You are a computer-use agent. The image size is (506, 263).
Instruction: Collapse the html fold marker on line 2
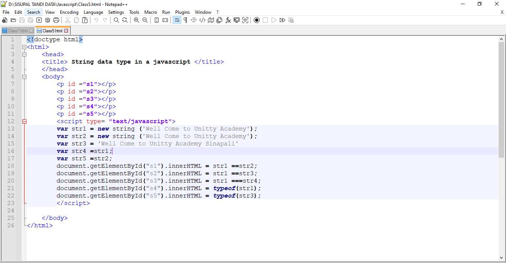click(x=25, y=47)
